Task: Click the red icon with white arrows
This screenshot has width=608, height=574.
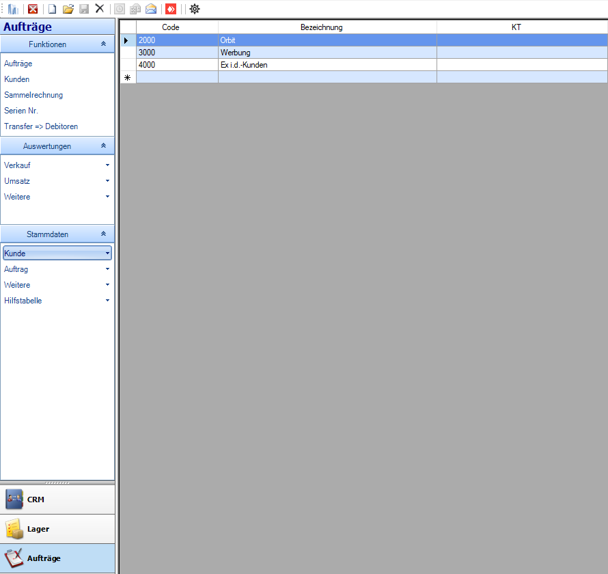Action: [171, 9]
